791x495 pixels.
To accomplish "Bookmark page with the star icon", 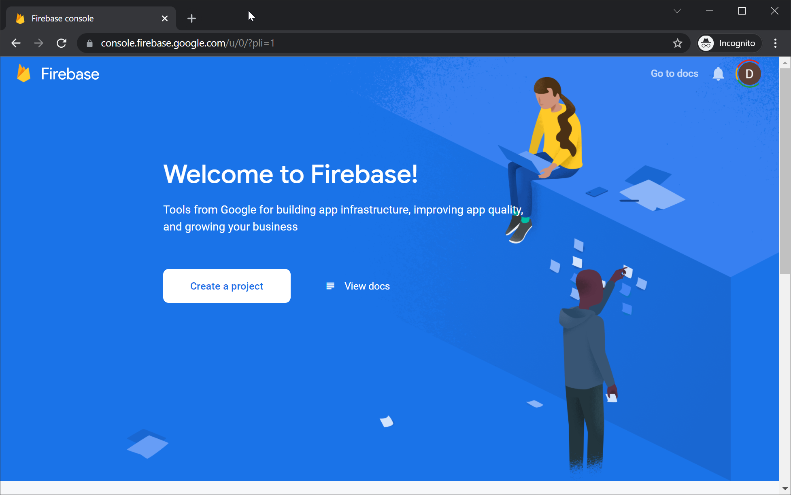I will pos(677,43).
